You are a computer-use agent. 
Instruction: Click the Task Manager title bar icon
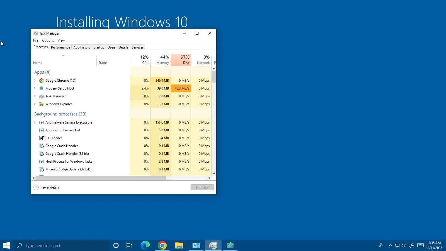click(x=36, y=33)
